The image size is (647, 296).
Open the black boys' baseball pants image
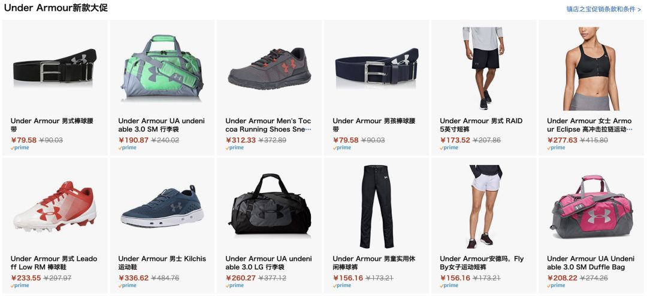coord(377,206)
